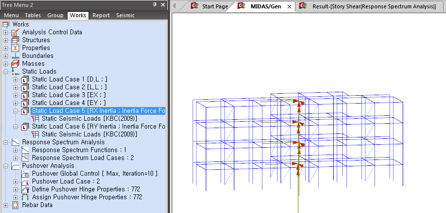Click Response Spectrum Load Cases icon
Image resolution: width=446 pixels, height=213 pixels.
click(x=25, y=158)
